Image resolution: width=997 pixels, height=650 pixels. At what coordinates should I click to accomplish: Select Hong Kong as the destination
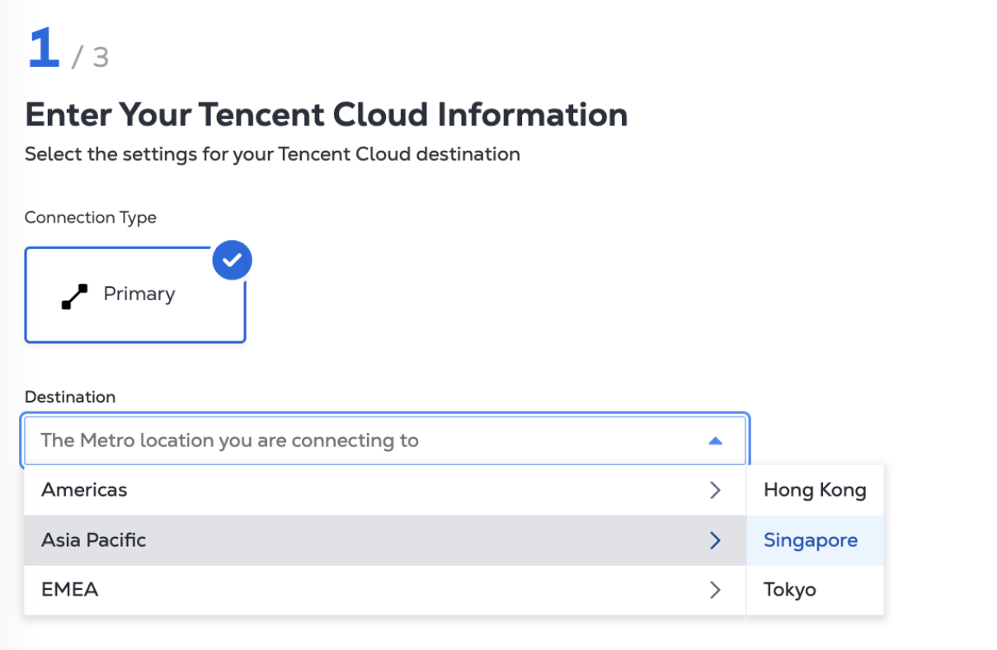click(815, 490)
